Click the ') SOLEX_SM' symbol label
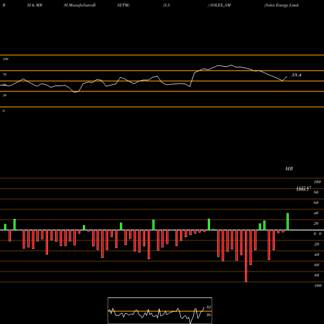The width and height of the screenshot is (324, 324). [x=219, y=5]
